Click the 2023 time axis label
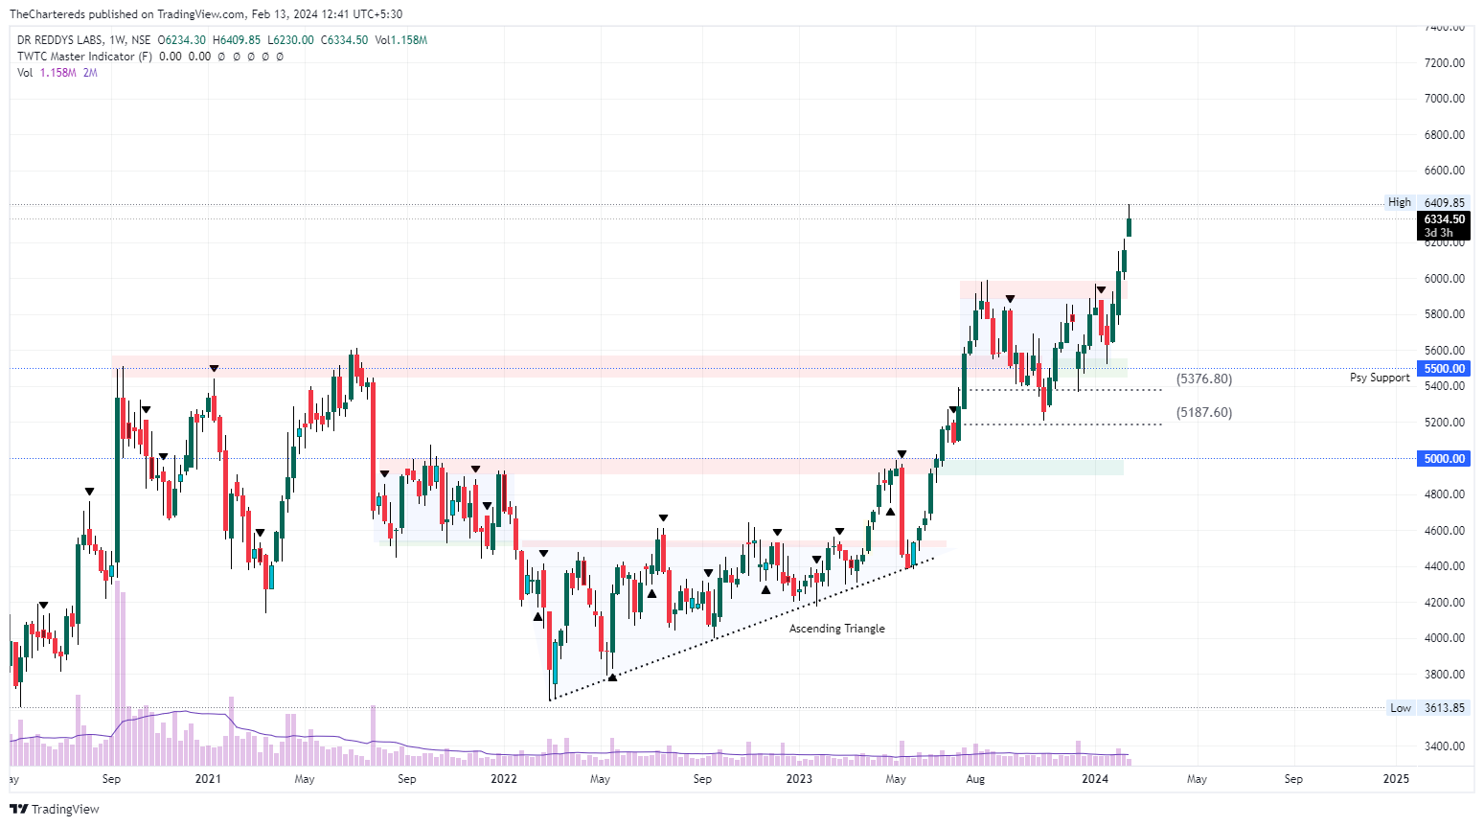This screenshot has height=826, width=1484. coord(799,779)
